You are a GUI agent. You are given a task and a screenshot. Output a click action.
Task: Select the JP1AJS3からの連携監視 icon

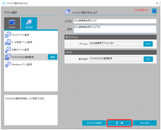[x=8, y=57]
